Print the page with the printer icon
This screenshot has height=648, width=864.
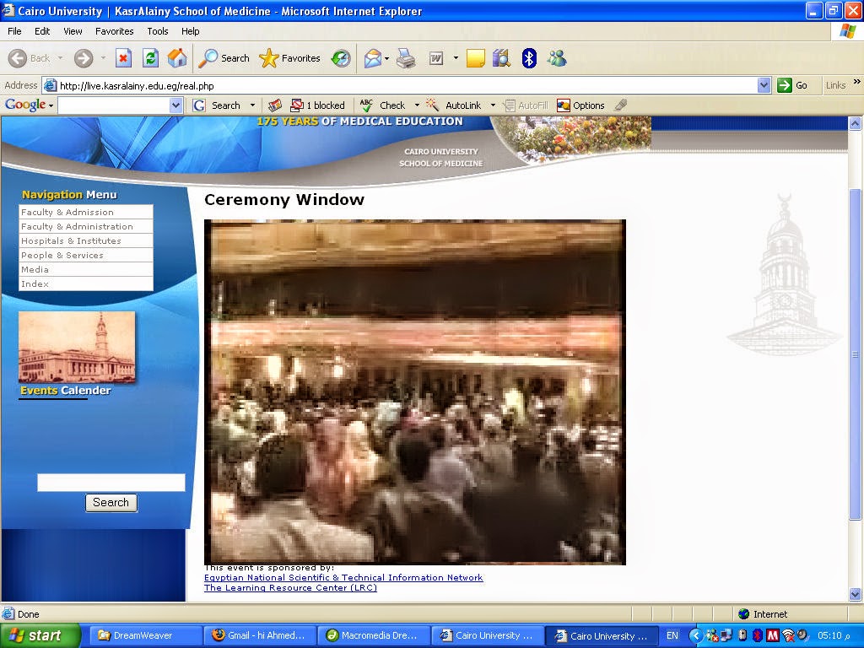tap(406, 58)
